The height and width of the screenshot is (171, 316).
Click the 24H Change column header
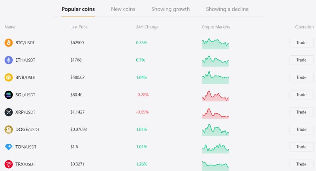click(147, 27)
